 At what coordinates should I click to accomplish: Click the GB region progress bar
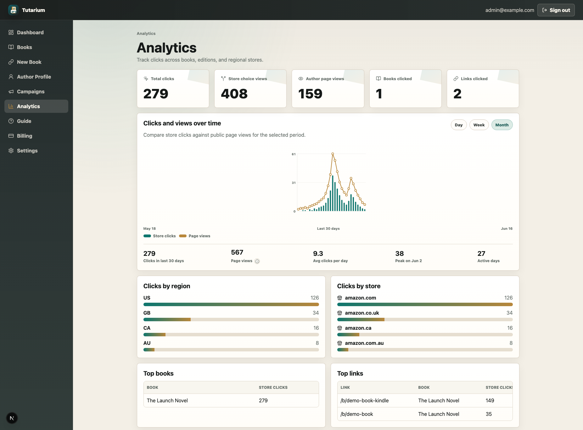pyautogui.click(x=231, y=319)
